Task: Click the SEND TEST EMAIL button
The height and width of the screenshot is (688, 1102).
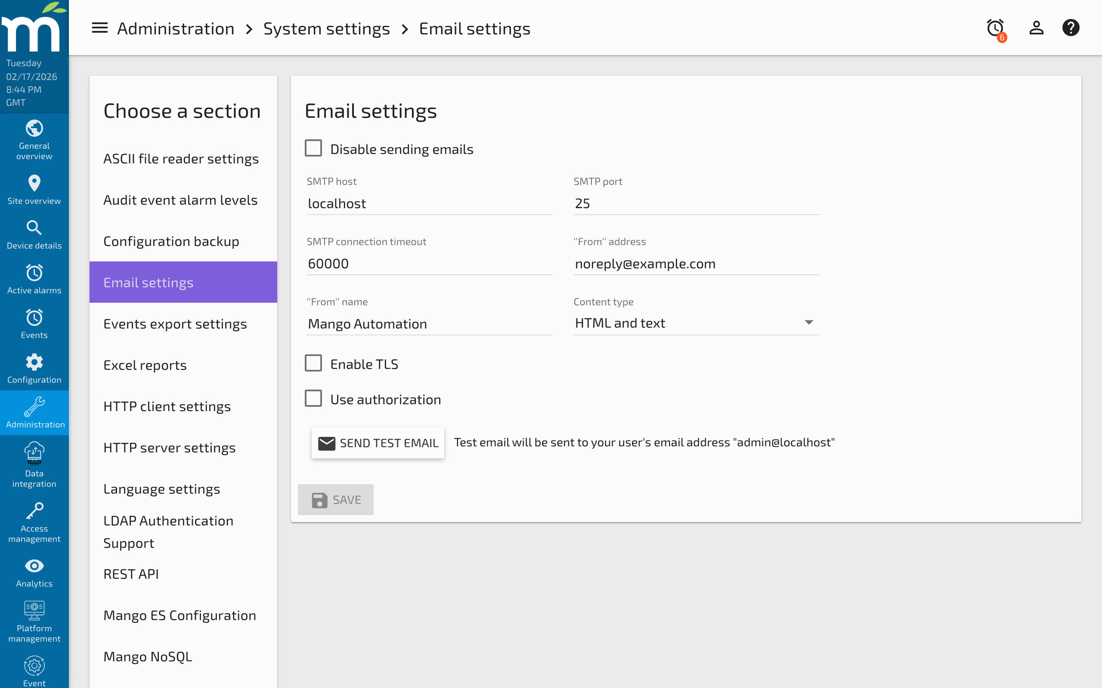Action: [378, 442]
